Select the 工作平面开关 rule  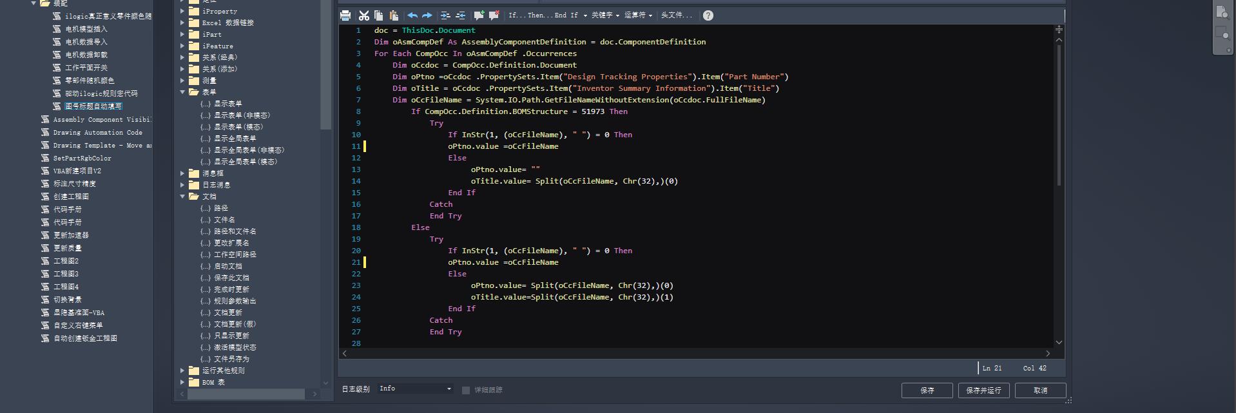(x=86, y=68)
